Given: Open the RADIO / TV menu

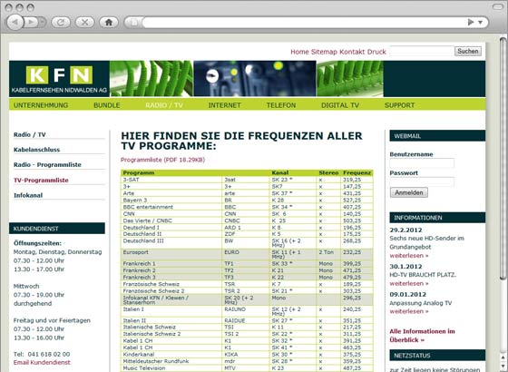Looking at the screenshot, I should tap(164, 105).
